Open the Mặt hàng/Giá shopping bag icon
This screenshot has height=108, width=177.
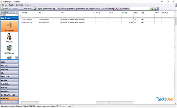[9, 25]
